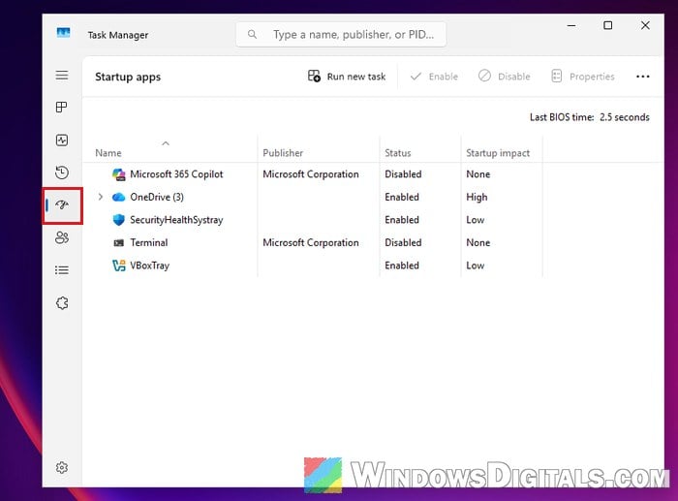The height and width of the screenshot is (501, 678).
Task: Click the Properties button
Action: point(583,77)
